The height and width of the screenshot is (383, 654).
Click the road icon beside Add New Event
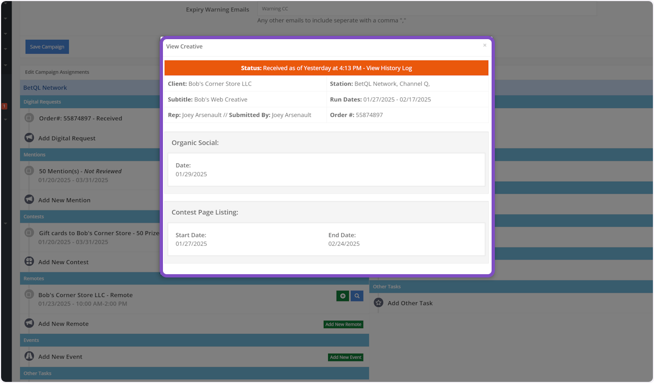point(29,357)
